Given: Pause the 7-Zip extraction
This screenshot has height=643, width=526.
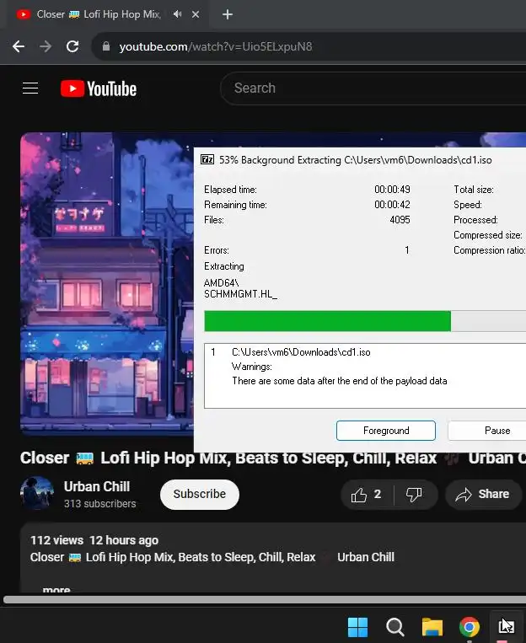Looking at the screenshot, I should coord(487,431).
